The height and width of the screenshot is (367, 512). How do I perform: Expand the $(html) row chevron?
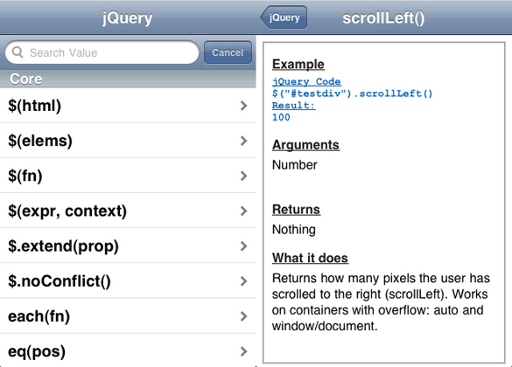(x=243, y=106)
